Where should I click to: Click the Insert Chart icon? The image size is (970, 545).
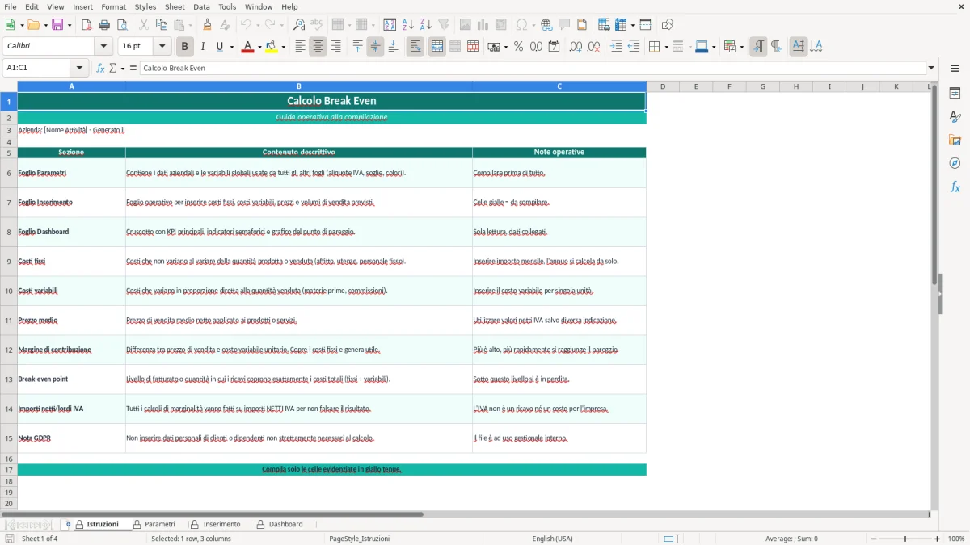(483, 25)
